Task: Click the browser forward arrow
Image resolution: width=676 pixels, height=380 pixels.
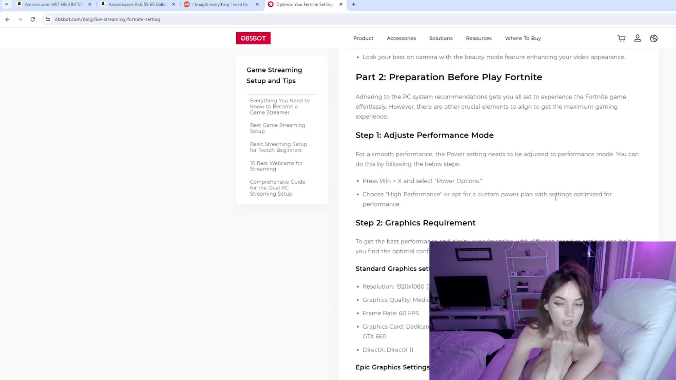Action: [x=20, y=19]
